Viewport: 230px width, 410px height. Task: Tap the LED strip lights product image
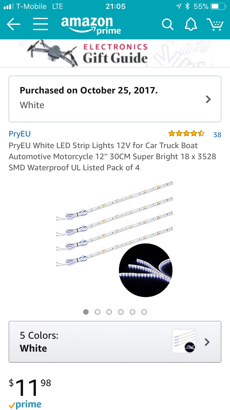coord(115,239)
